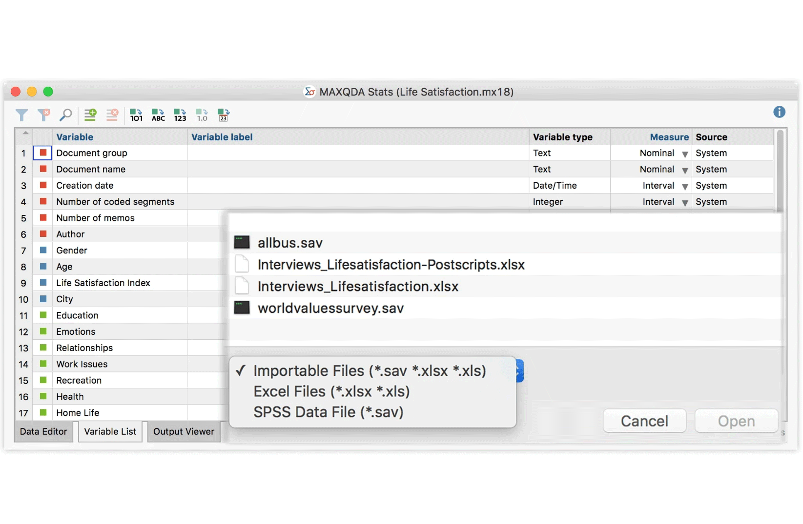Screen dimensions: 803x524
Task: Sort by the Variable label column header
Action: pos(358,137)
